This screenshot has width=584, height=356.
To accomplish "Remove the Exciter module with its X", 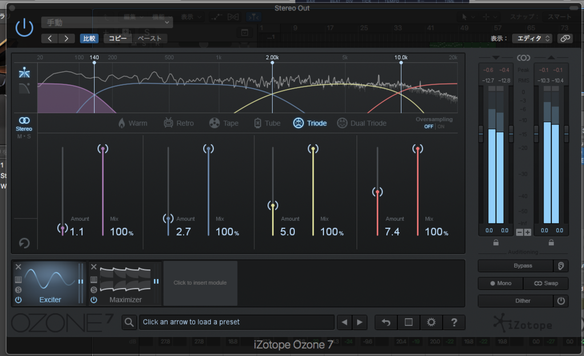I will tap(18, 266).
